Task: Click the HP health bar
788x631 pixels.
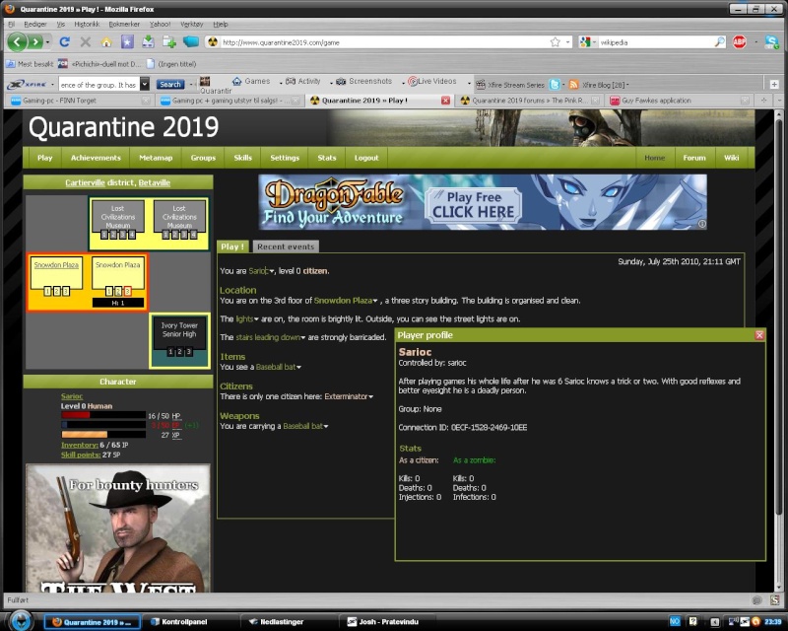Action: coord(103,416)
